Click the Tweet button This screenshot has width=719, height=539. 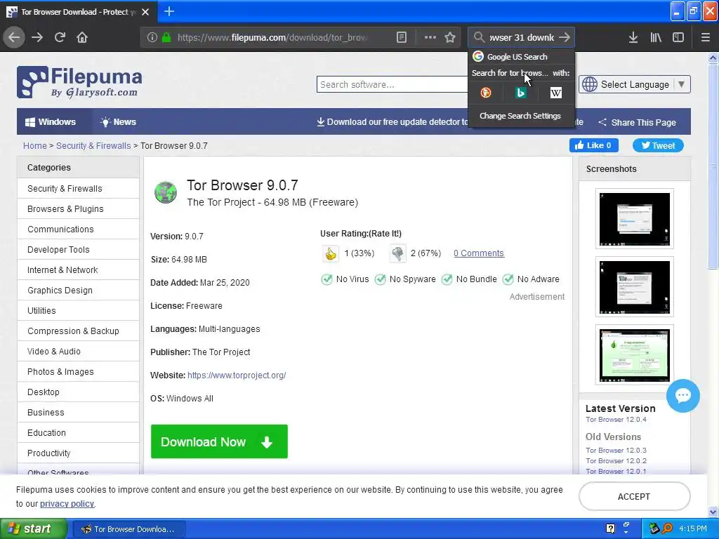(658, 145)
